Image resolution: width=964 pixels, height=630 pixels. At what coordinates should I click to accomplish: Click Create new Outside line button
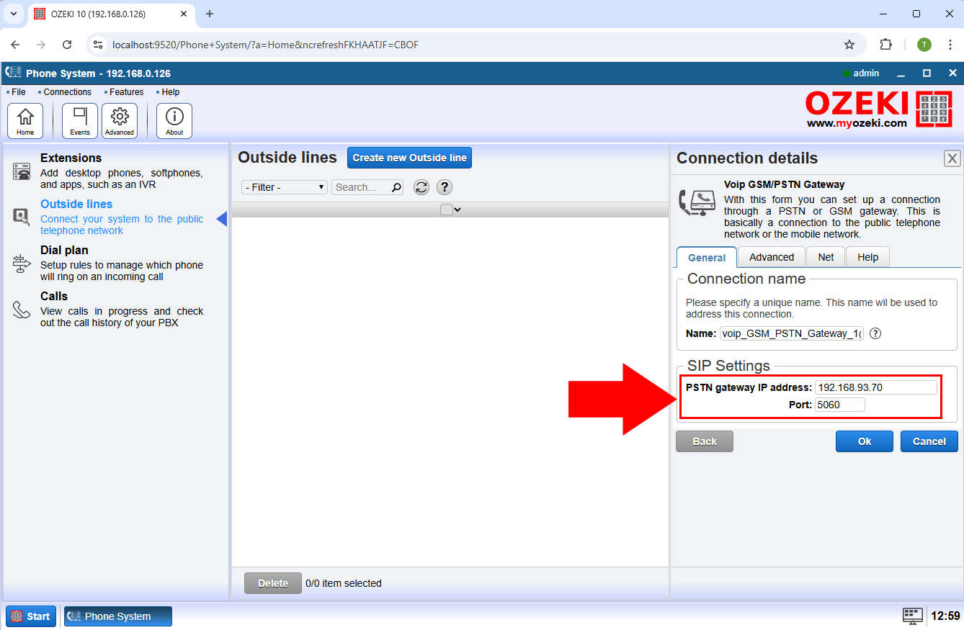click(x=409, y=158)
